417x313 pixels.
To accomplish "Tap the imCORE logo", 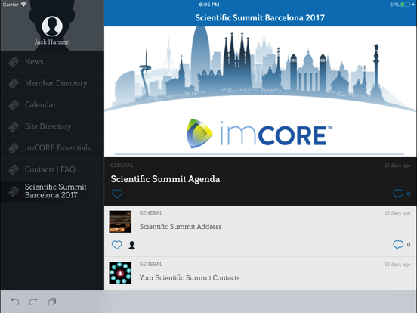I will 259,134.
